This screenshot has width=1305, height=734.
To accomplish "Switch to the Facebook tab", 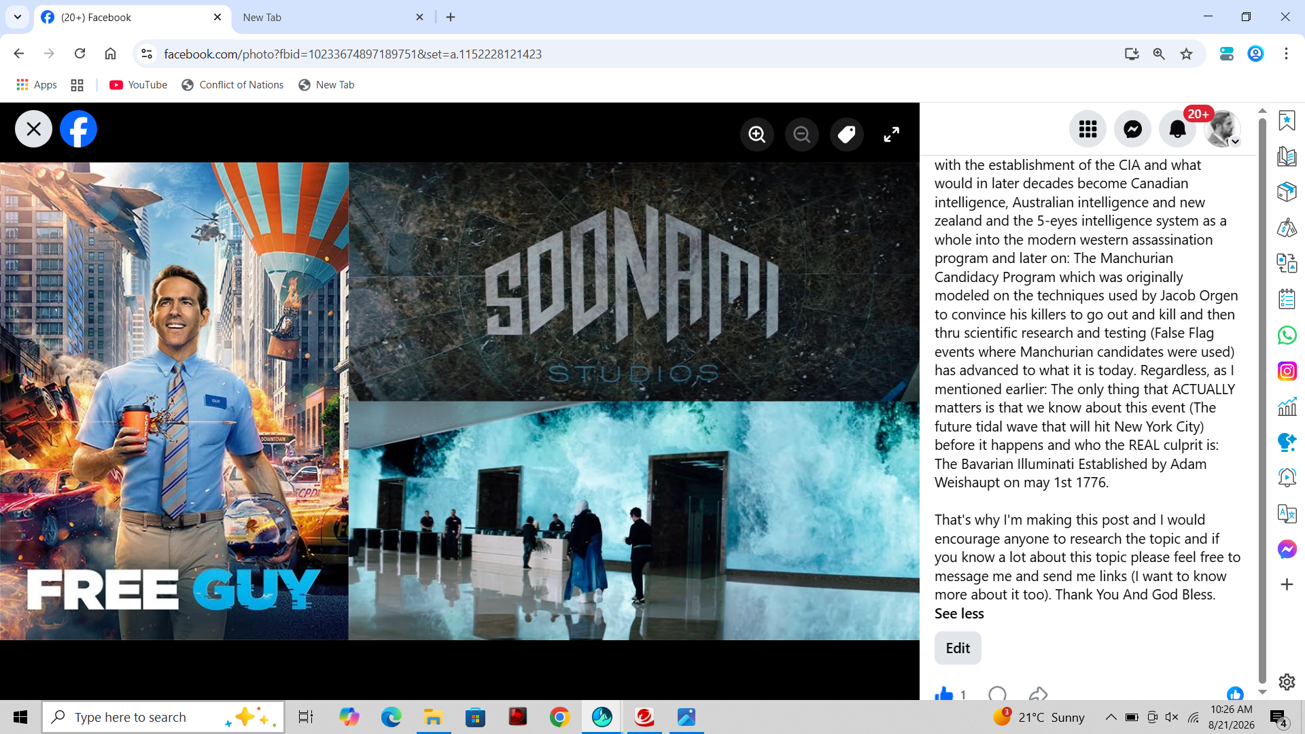I will 131,18.
